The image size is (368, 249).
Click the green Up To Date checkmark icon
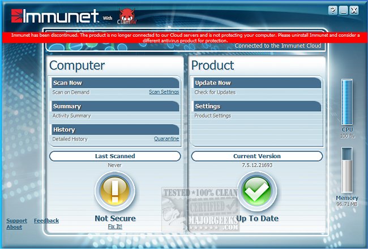pyautogui.click(x=257, y=191)
